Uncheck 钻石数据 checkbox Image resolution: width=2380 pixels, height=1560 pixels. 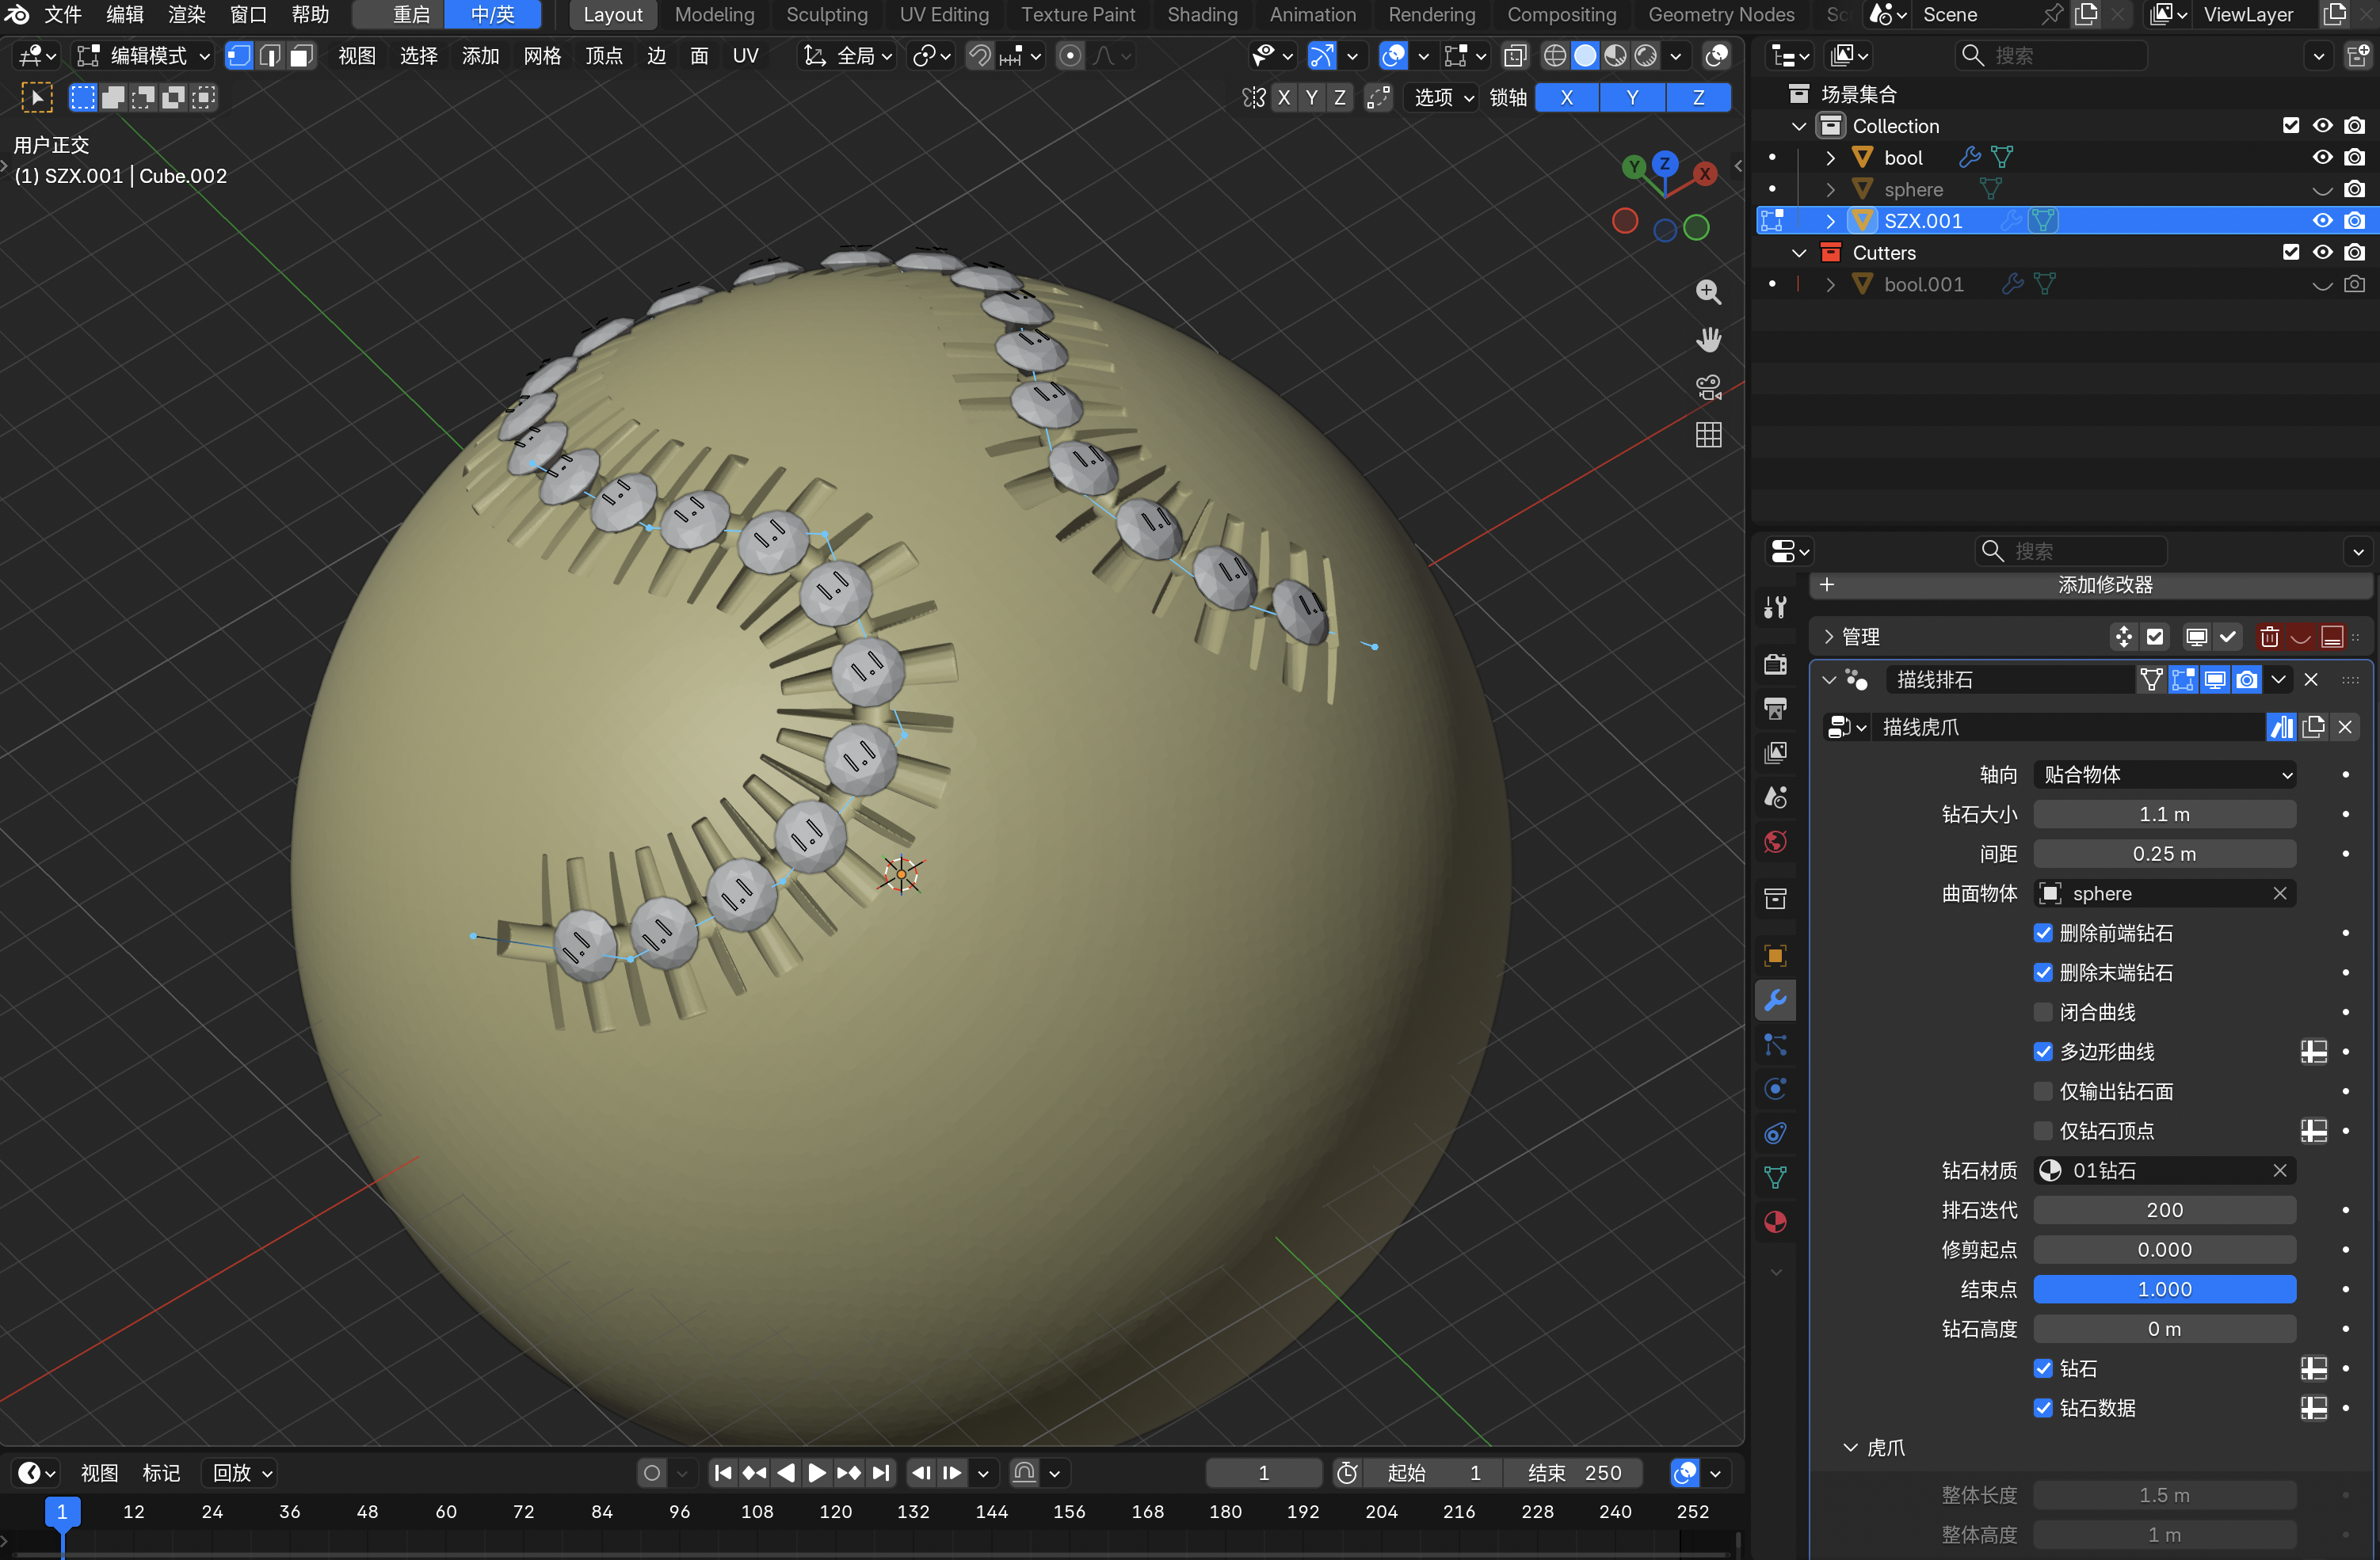point(2043,1408)
